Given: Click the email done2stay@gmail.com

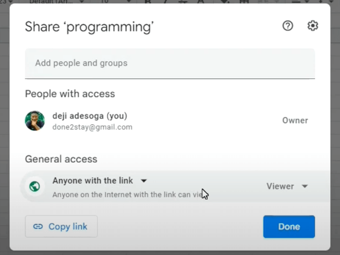Looking at the screenshot, I should point(92,127).
